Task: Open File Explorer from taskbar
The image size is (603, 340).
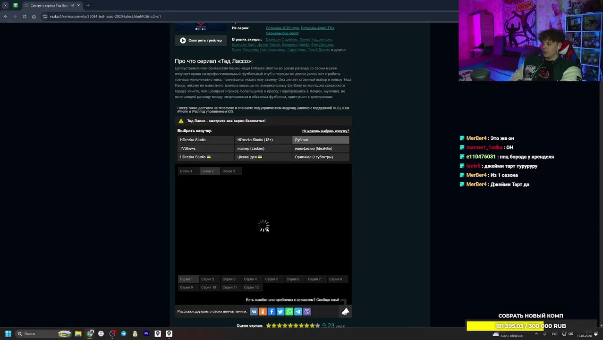Action: [x=78, y=334]
